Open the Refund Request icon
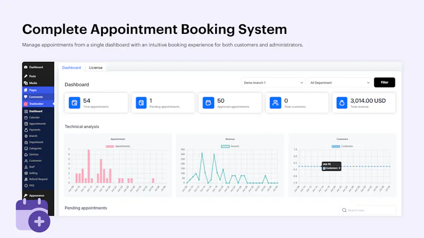Screen dimensions: 424x238 pos(26,179)
